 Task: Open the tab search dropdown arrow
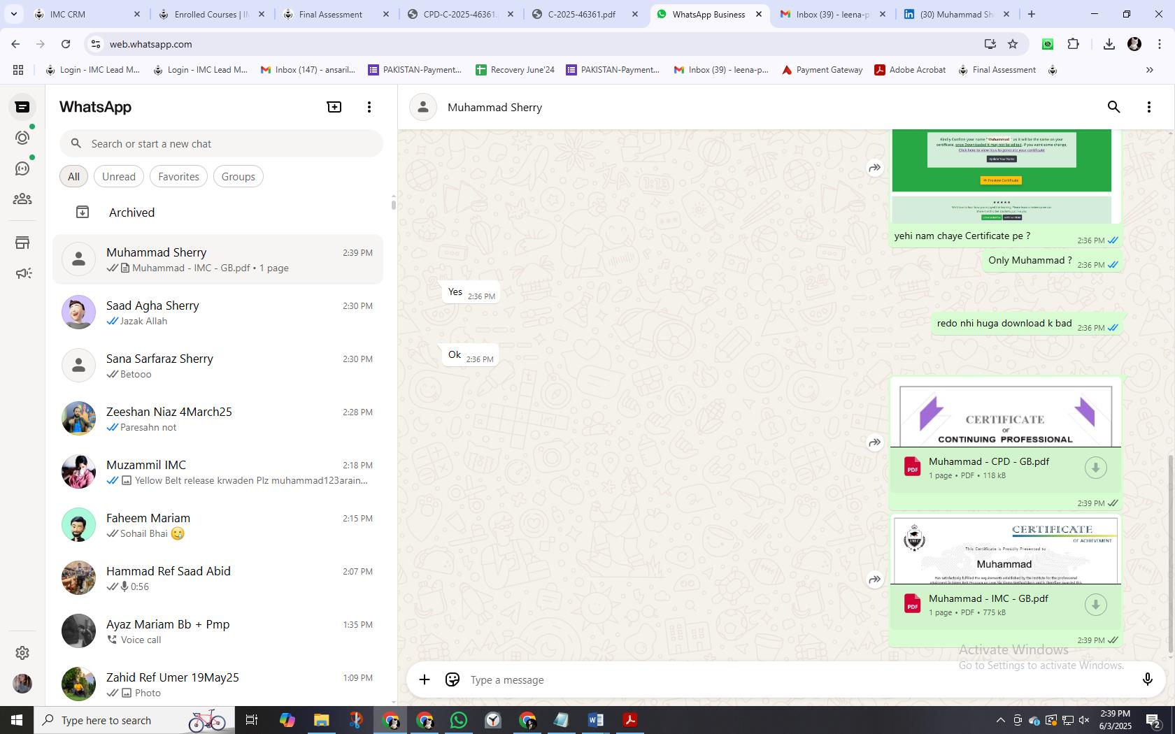pos(13,14)
